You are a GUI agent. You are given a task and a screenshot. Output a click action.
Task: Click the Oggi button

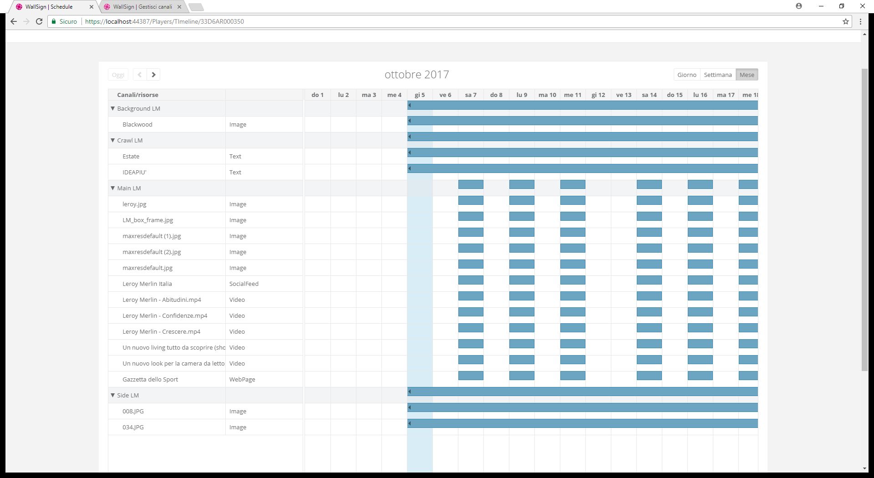pos(117,75)
